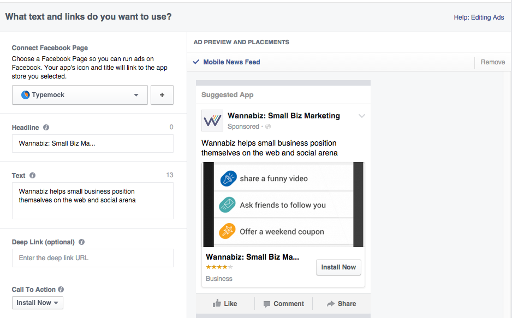
Task: Click the Wannabiz app logo in preview
Action: pyautogui.click(x=212, y=121)
